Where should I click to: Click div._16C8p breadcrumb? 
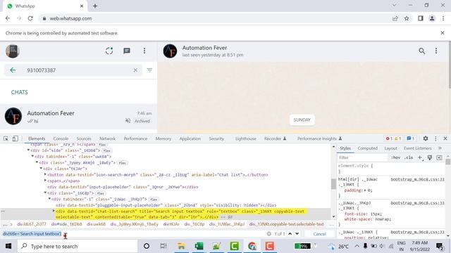(x=194, y=224)
